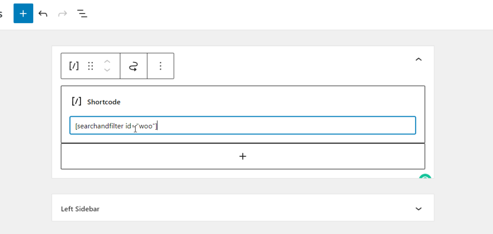Click the move to widget area icon

click(134, 66)
